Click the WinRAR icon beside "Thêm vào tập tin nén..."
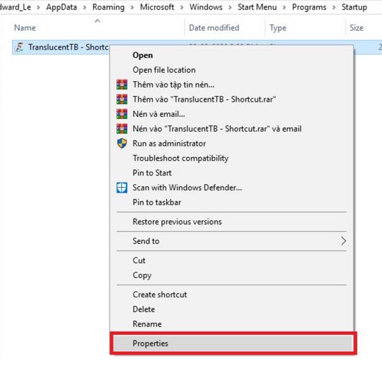 (122, 85)
